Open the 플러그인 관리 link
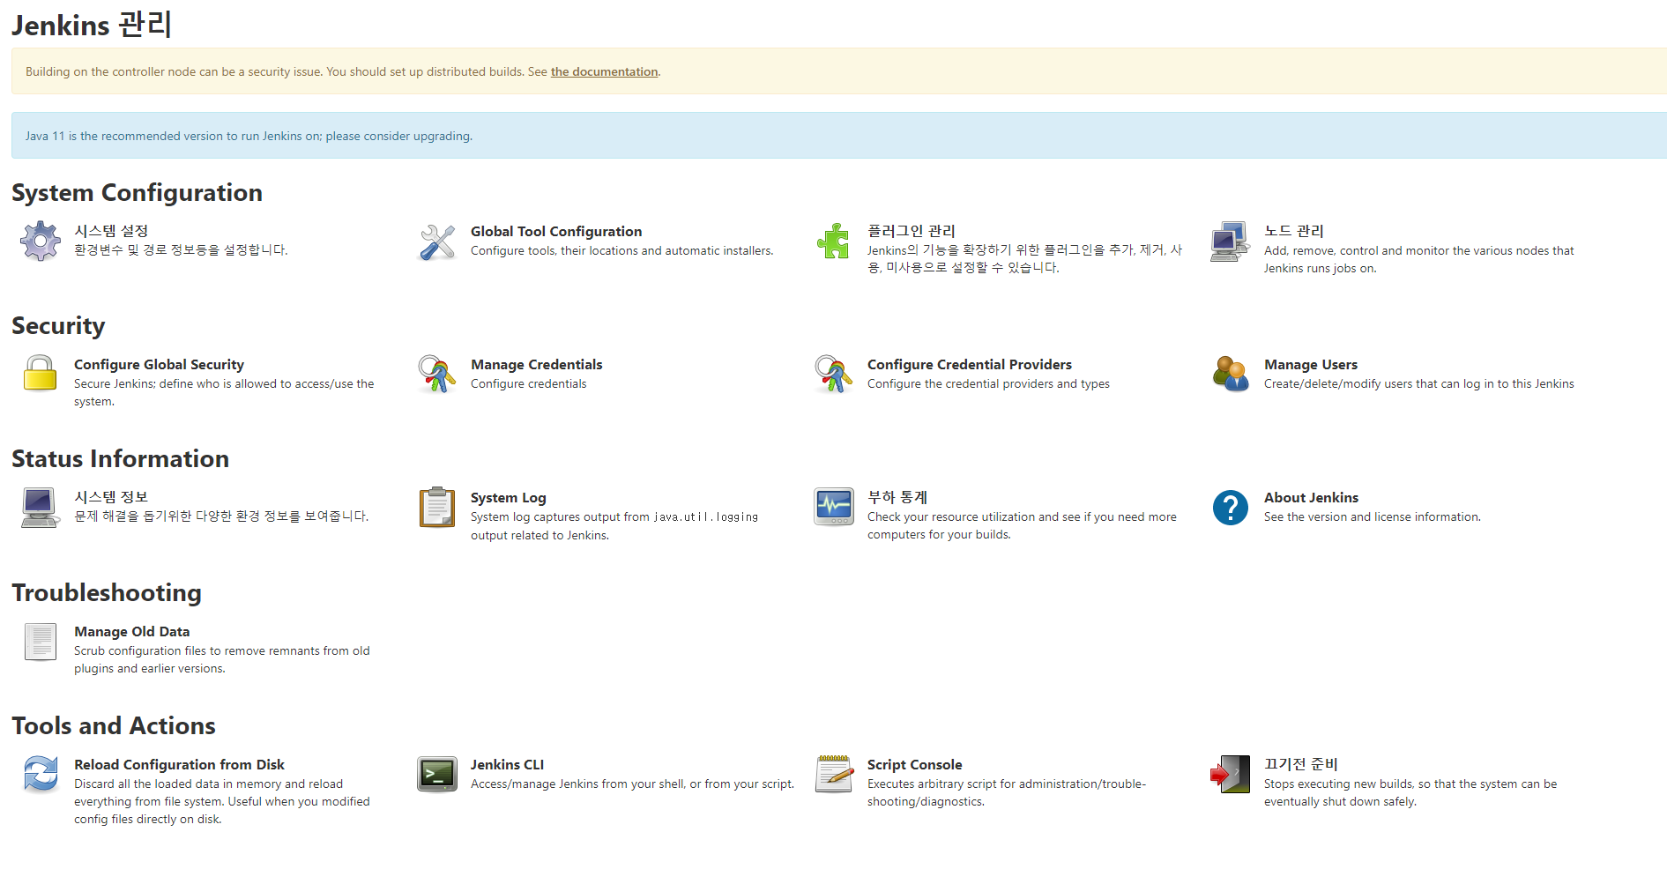Image resolution: width=1667 pixels, height=884 pixels. tap(912, 231)
